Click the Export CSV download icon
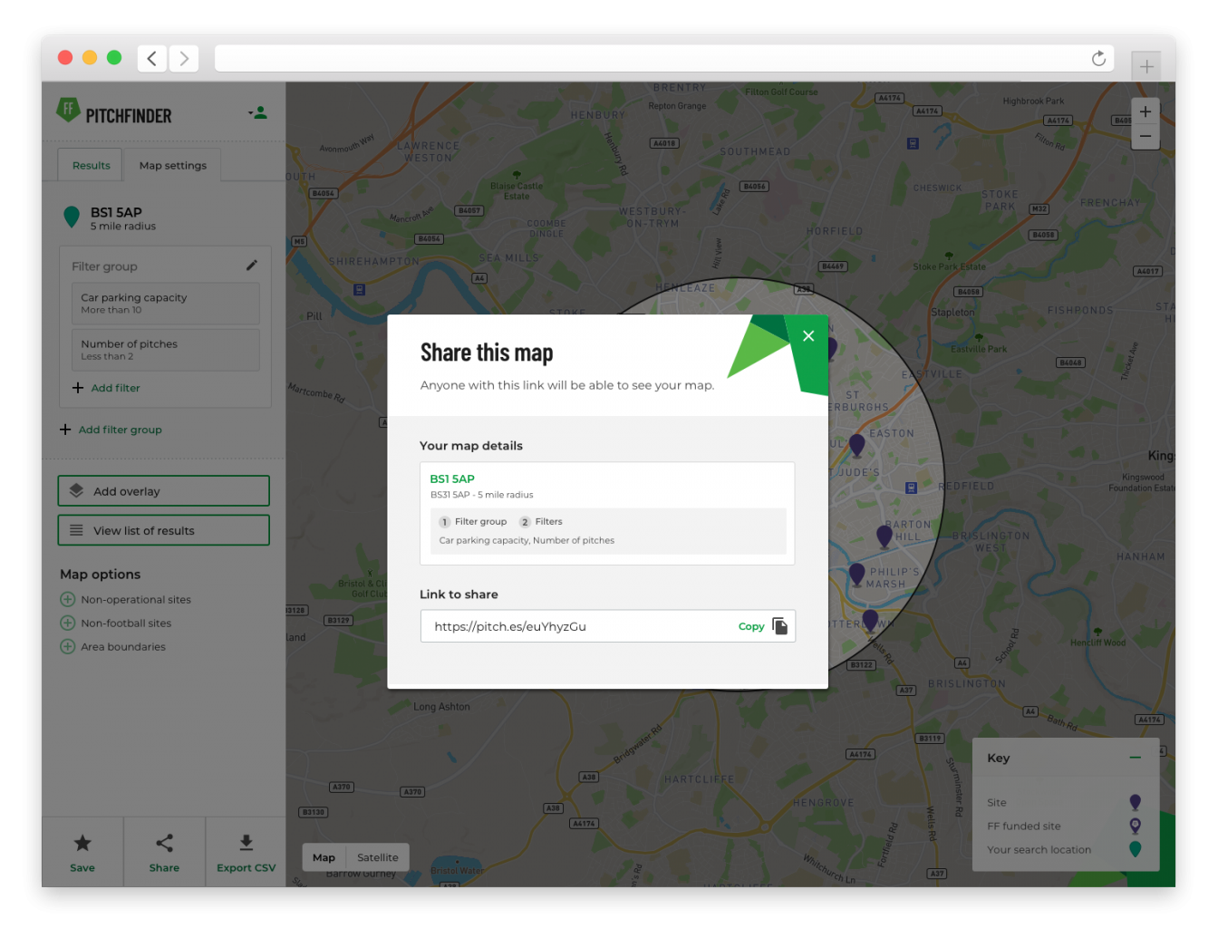 (x=246, y=843)
